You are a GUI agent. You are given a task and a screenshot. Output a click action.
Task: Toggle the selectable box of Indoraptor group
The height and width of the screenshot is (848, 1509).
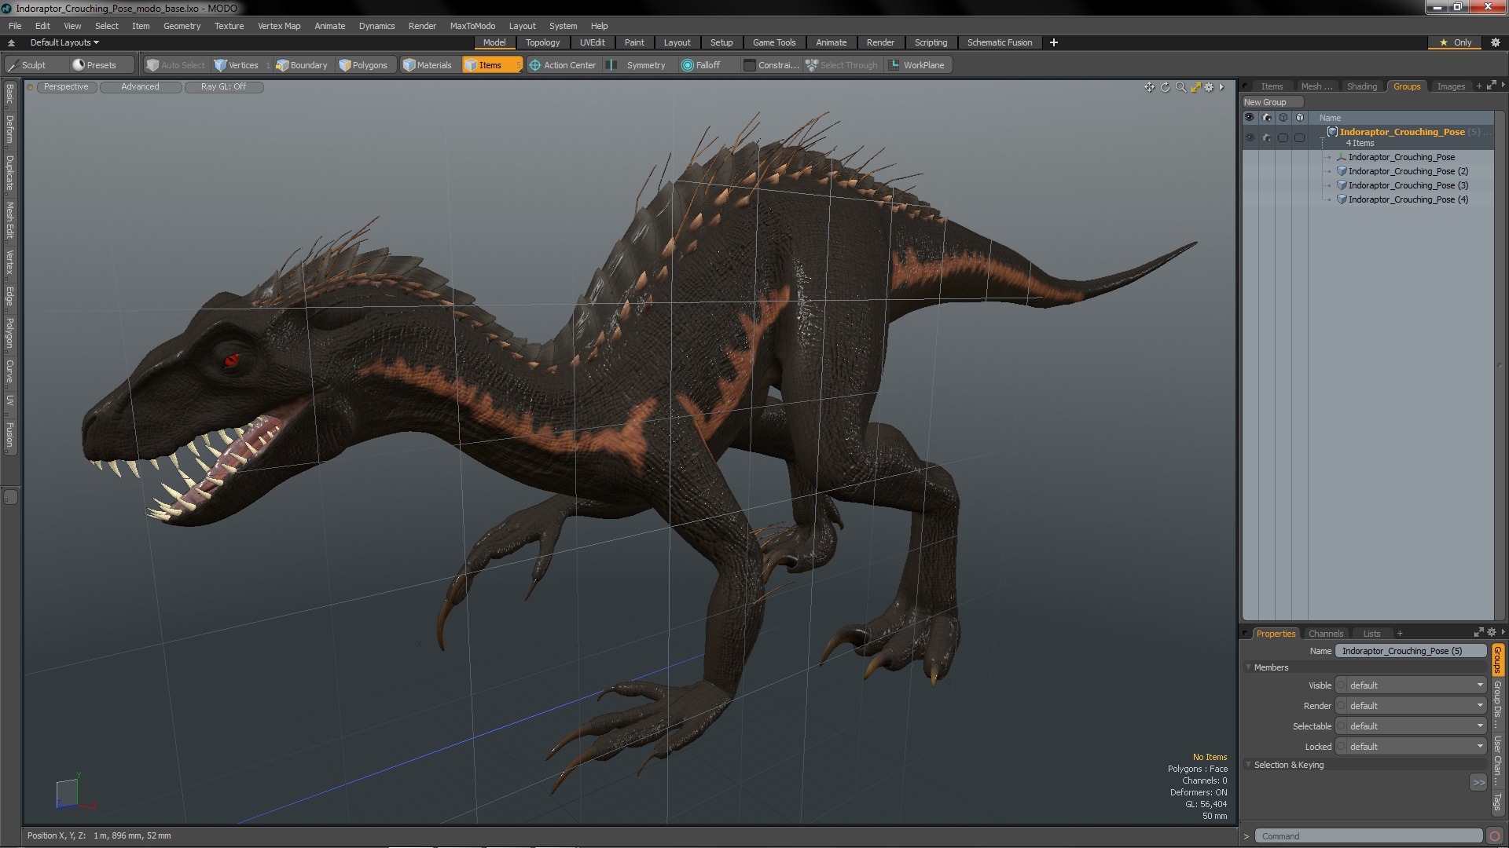(1283, 137)
